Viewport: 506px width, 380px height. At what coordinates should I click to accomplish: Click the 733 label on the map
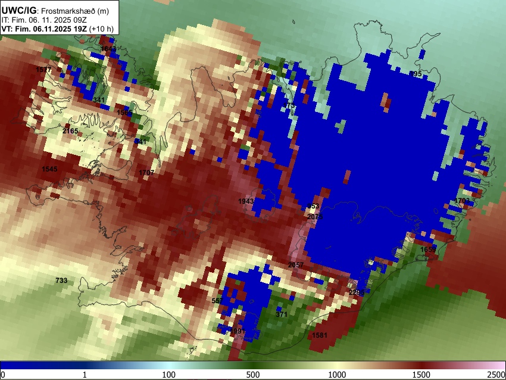click(61, 281)
